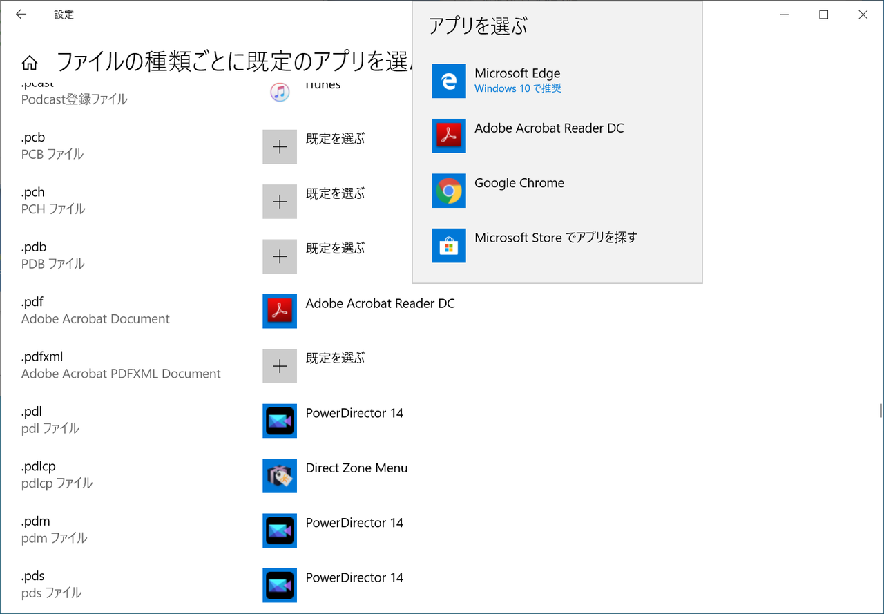Click Direct Zone Menu label for .pdlcp
Image resolution: width=884 pixels, height=614 pixels.
point(357,468)
